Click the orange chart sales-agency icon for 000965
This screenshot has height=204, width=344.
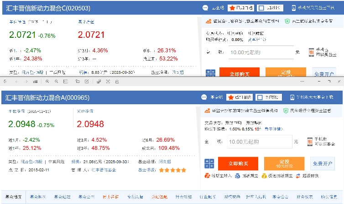point(207,111)
